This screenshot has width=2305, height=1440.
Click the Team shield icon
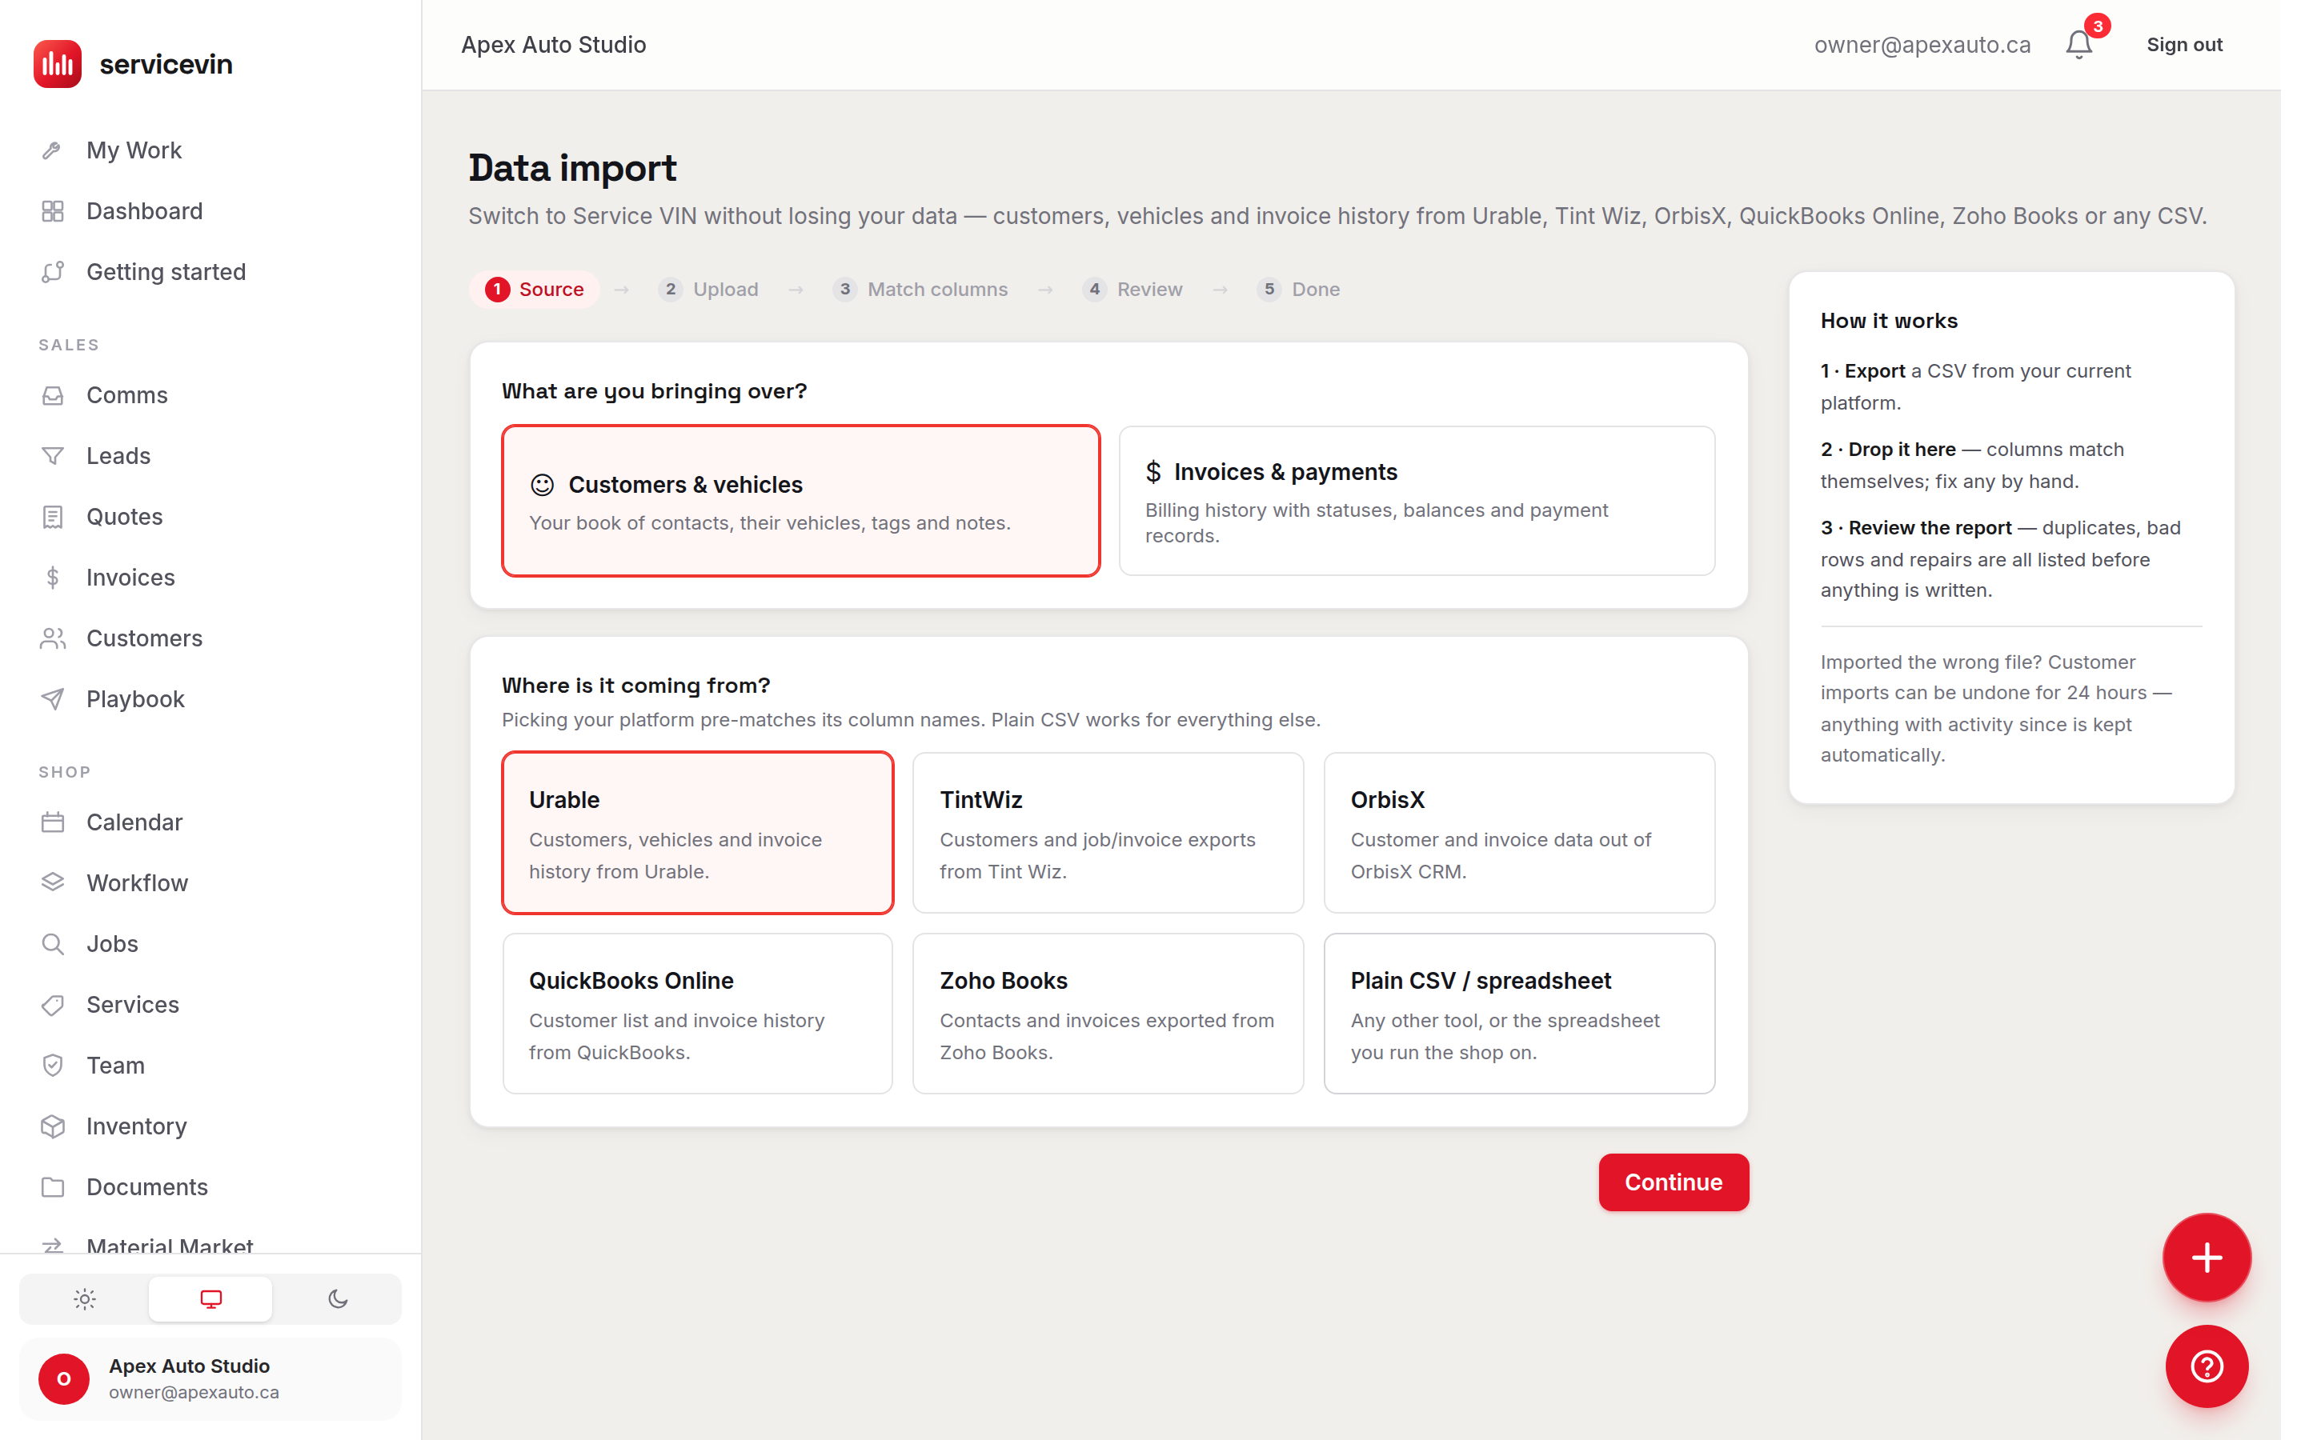(52, 1066)
